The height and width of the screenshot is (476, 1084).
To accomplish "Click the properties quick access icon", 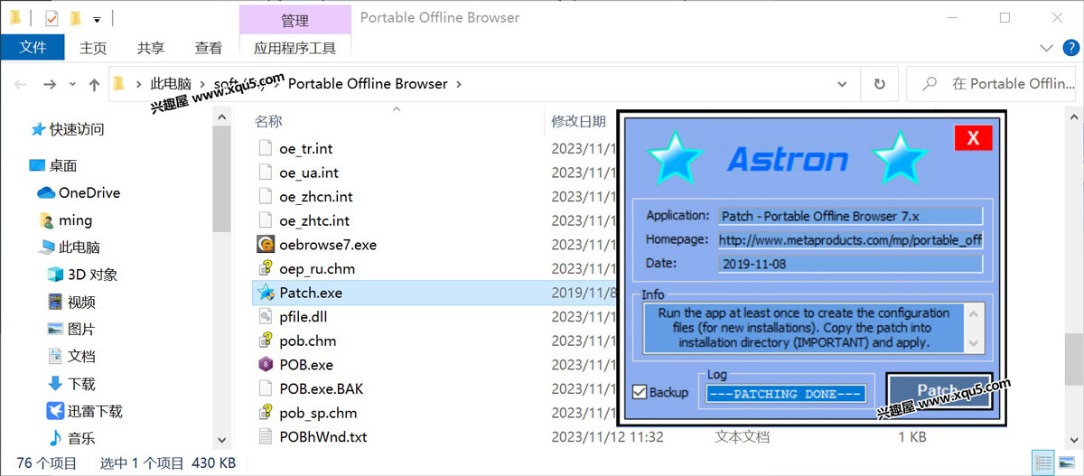I will (51, 18).
